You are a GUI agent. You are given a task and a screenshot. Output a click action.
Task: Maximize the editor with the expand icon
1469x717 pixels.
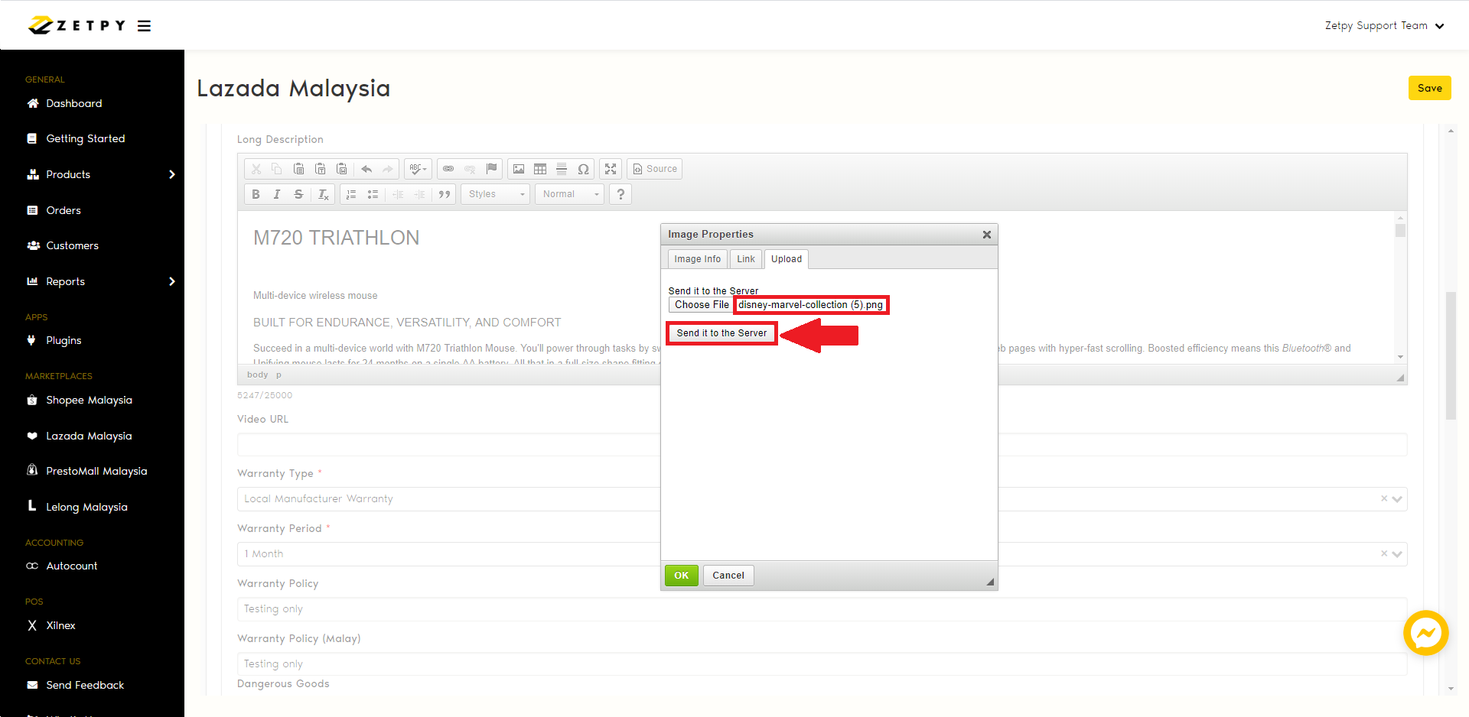pyautogui.click(x=611, y=169)
